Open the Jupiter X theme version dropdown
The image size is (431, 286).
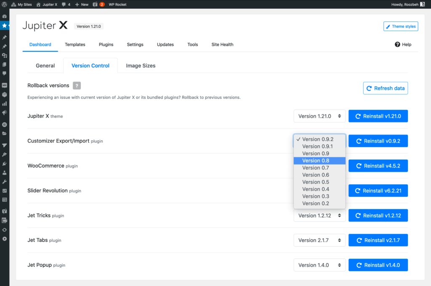tap(319, 116)
